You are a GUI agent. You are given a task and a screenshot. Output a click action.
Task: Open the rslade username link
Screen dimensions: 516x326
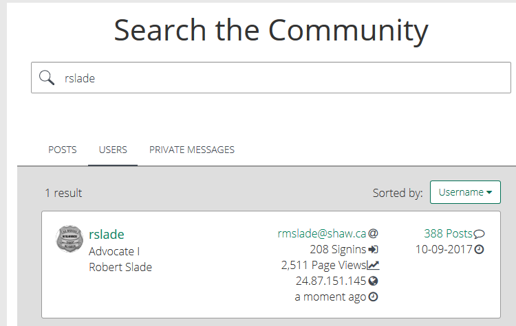(107, 235)
